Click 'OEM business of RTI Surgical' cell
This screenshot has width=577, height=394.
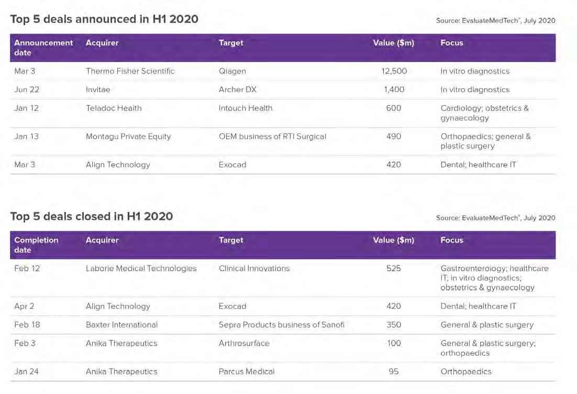[272, 137]
